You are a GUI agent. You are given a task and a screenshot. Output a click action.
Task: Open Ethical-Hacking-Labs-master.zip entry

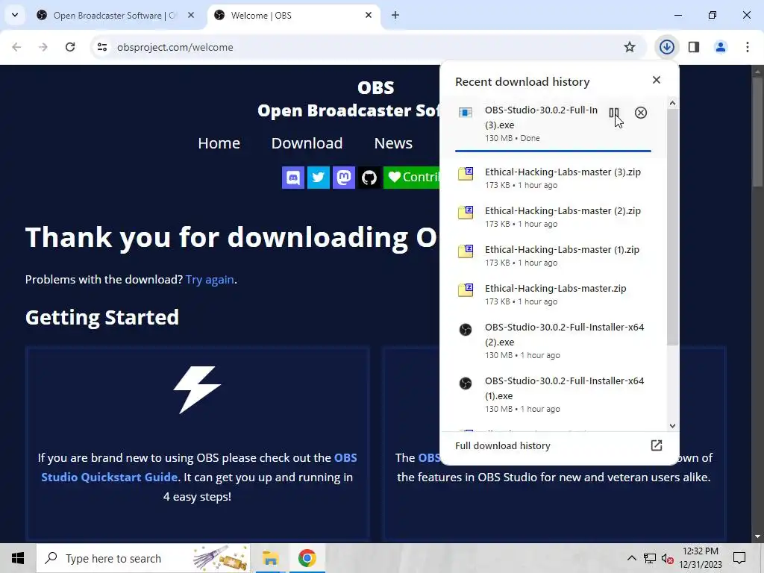[553, 294]
